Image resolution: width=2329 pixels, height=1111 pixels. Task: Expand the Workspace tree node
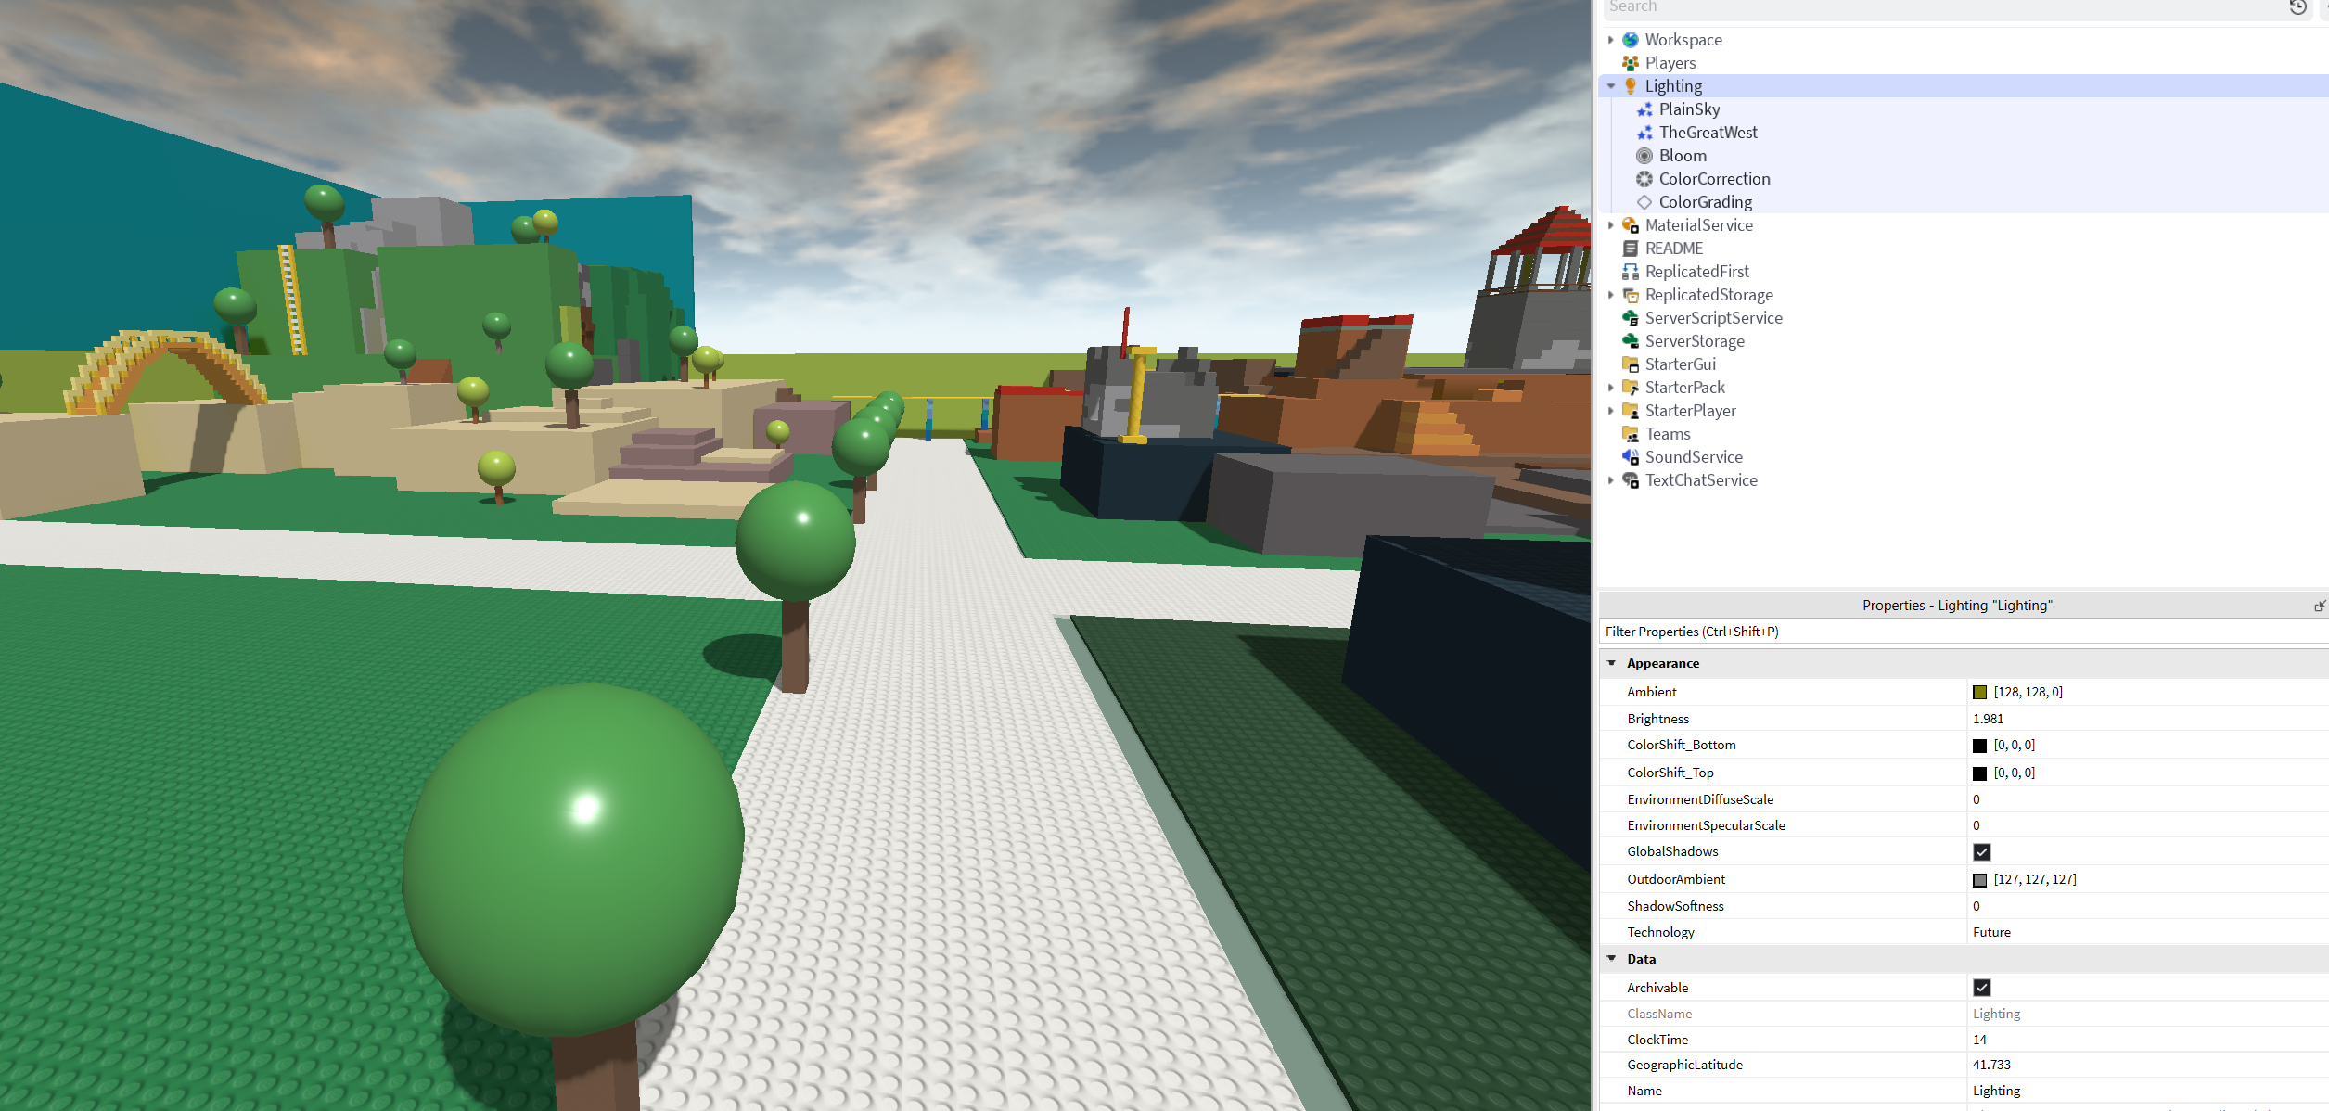click(x=1611, y=40)
